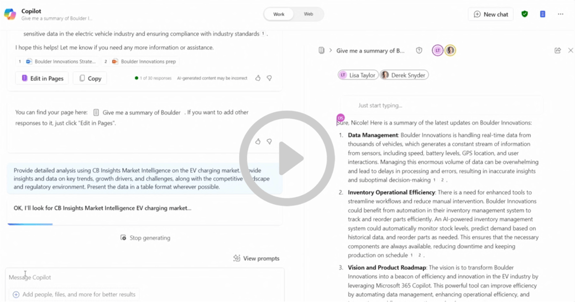This screenshot has width=575, height=302.
Task: Open the blue Pages notebook icon
Action: click(542, 14)
